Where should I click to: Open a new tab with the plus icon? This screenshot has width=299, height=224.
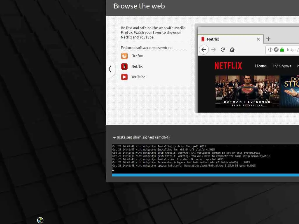[268, 39]
